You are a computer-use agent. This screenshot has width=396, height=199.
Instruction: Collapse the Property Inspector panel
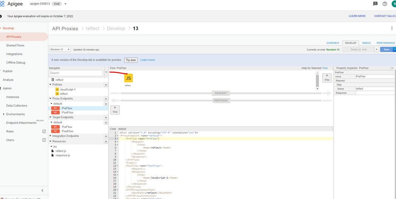tap(392, 68)
